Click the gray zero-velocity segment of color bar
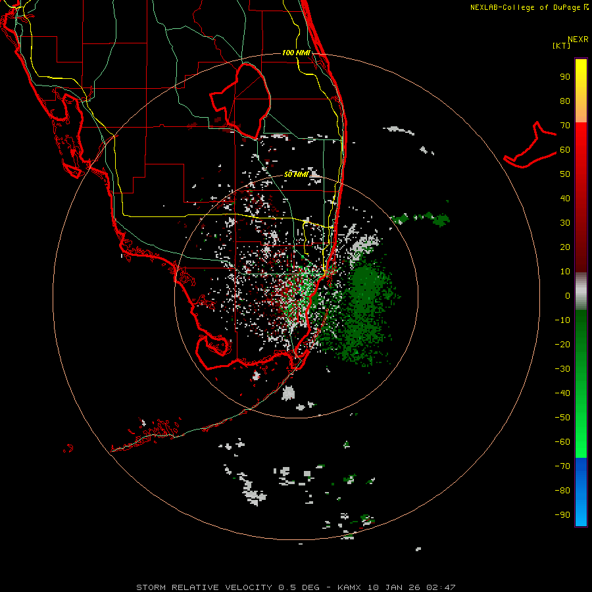The height and width of the screenshot is (592, 592). point(581,291)
